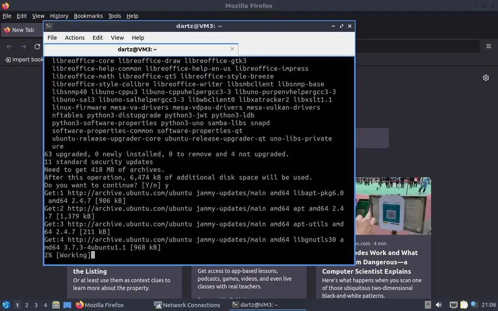The image size is (498, 311).
Task: Select the dartz@VM3 terminal tab
Action: coord(141,49)
